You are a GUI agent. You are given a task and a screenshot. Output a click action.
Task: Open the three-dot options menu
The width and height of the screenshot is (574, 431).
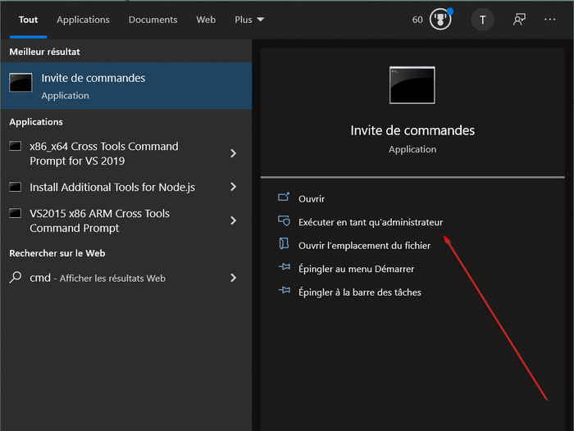(x=550, y=20)
